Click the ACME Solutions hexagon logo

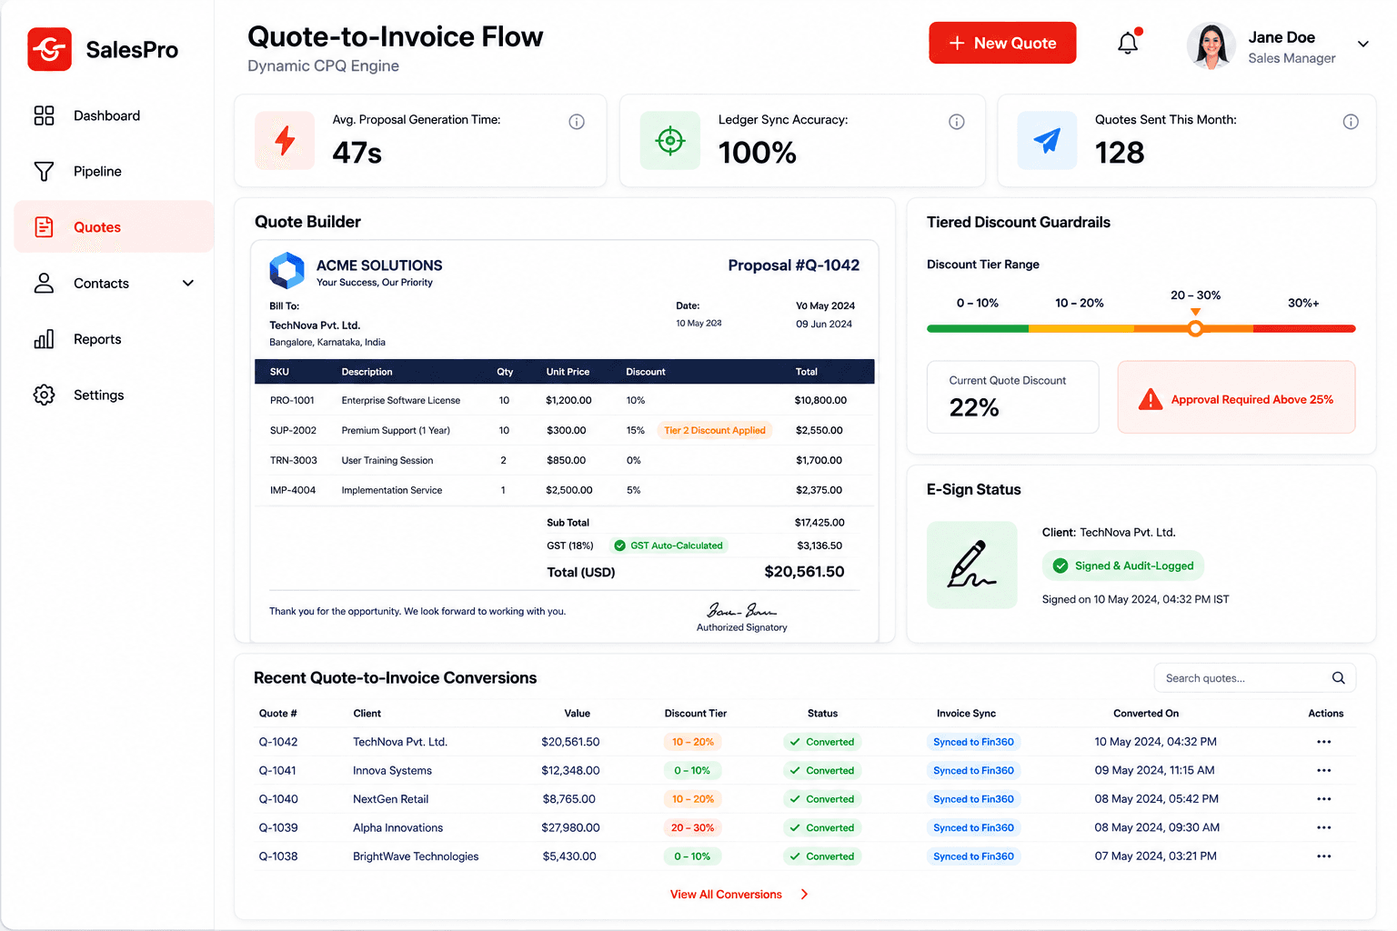(286, 271)
